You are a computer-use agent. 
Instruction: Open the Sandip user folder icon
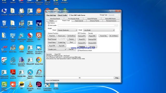(4, 2)
